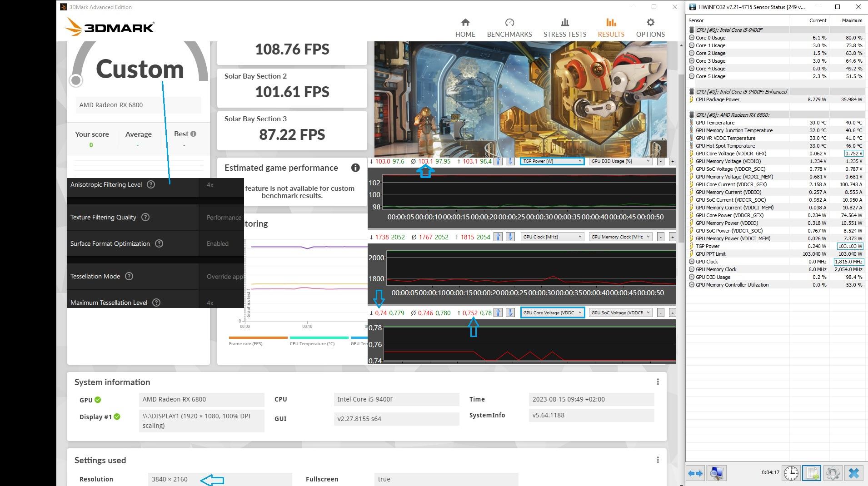
Task: Select the GPU Hot Spot Temperature row
Action: [x=775, y=146]
